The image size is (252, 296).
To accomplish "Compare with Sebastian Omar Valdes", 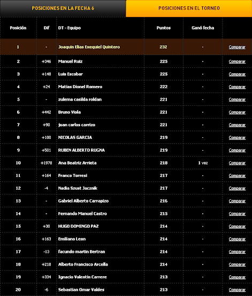I will [237, 290].
